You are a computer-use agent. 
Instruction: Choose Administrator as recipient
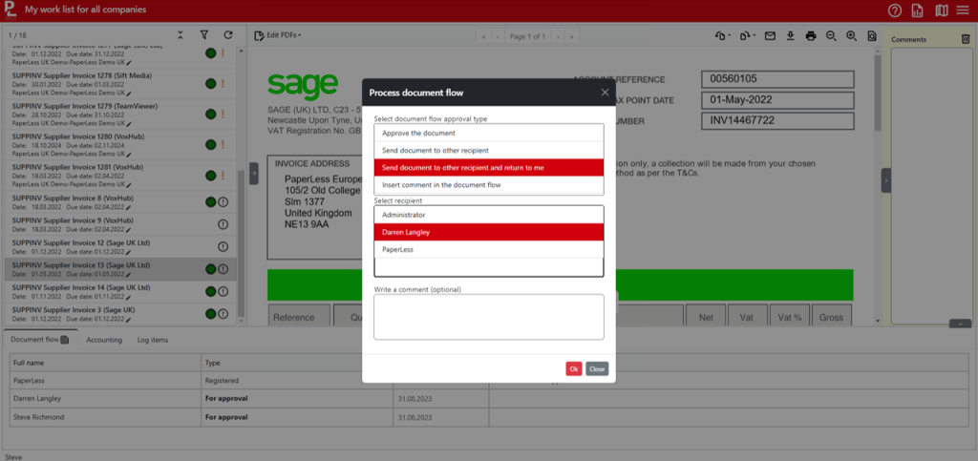(488, 215)
